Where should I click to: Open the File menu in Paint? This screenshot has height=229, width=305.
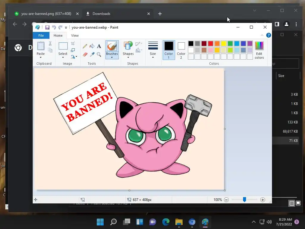41,35
